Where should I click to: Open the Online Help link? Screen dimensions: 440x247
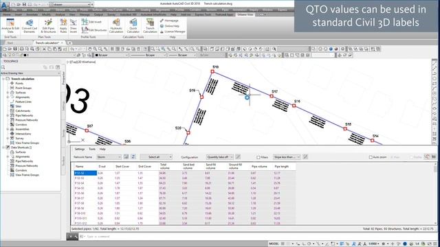click(x=170, y=26)
